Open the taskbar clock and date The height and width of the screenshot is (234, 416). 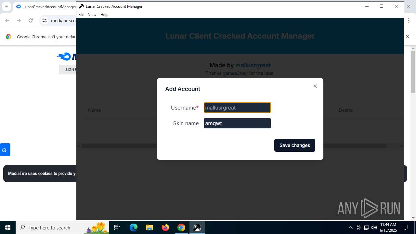tap(388, 227)
